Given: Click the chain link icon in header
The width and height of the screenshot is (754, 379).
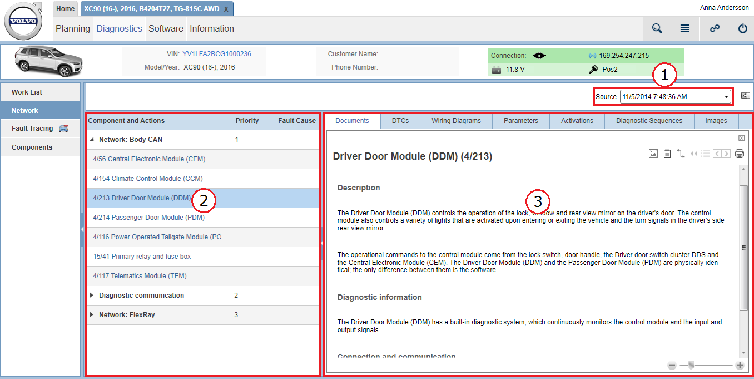Looking at the screenshot, I should pyautogui.click(x=715, y=29).
